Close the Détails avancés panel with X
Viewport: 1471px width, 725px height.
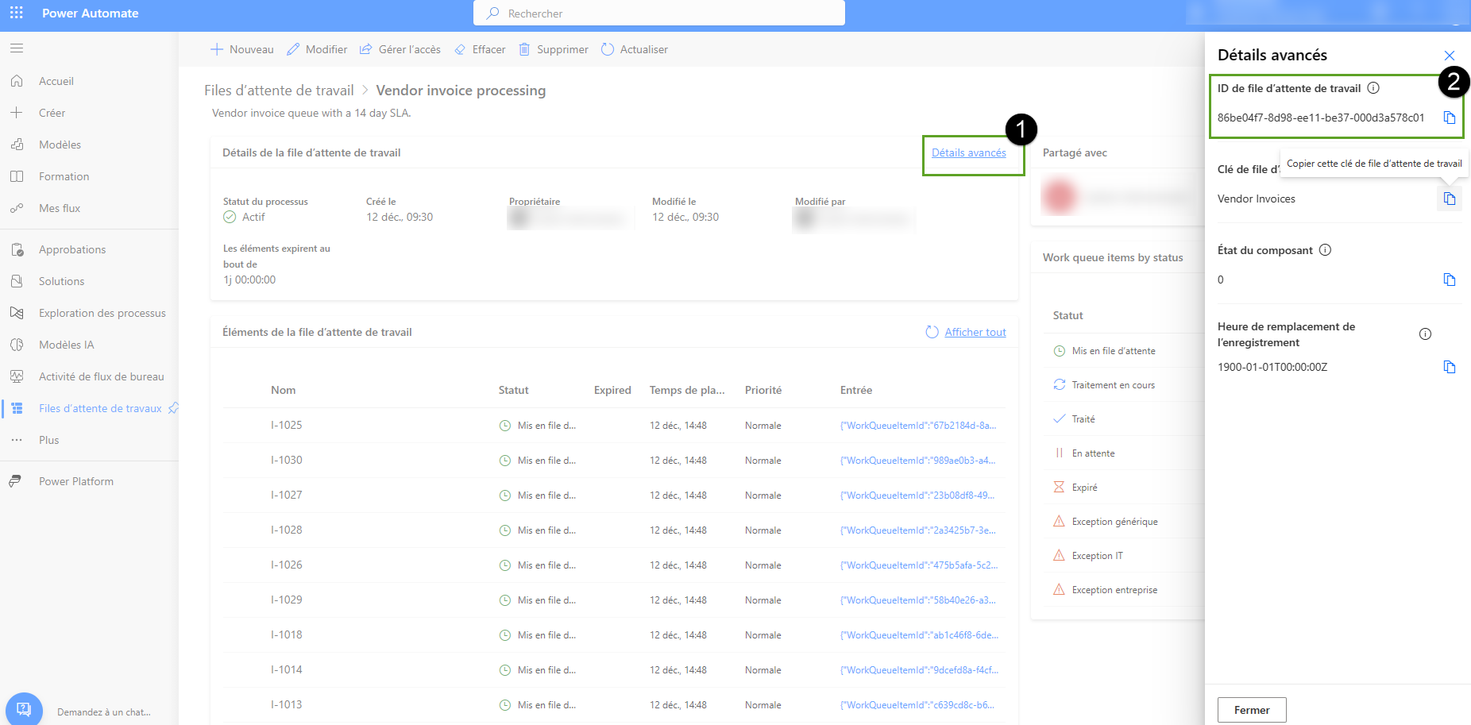click(1450, 56)
